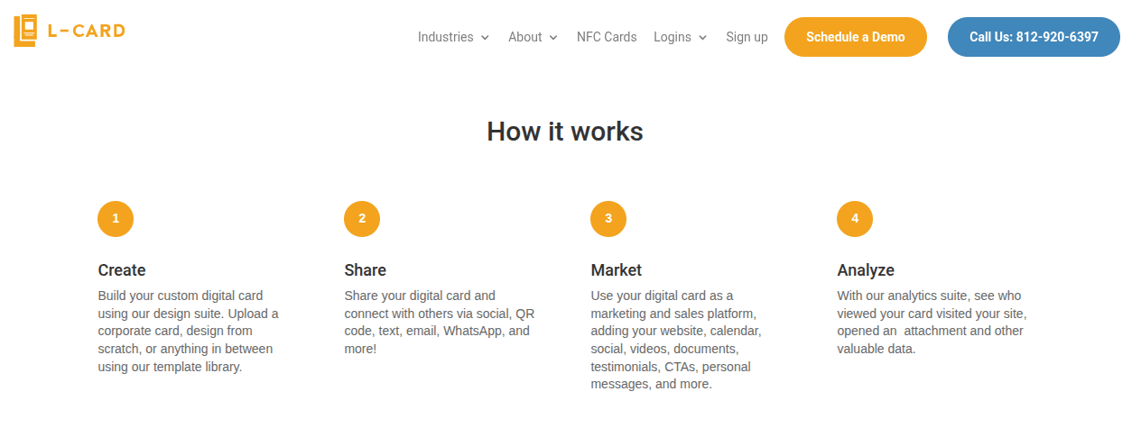This screenshot has height=428, width=1141.
Task: Expand the Logins dropdown chevron
Action: (x=702, y=38)
